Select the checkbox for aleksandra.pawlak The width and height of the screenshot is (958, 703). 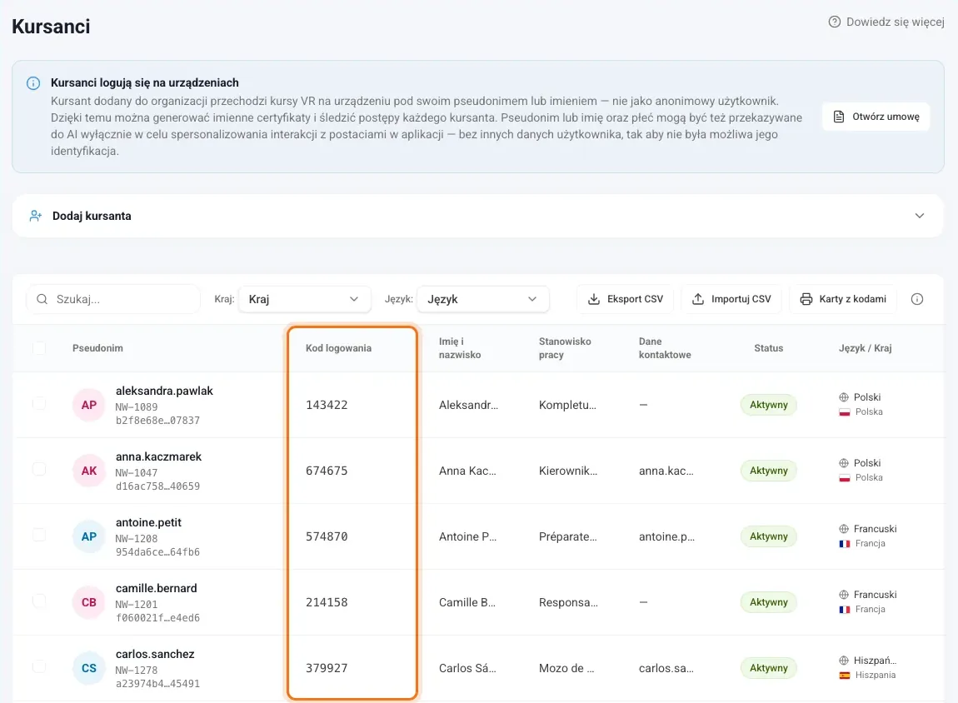pyautogui.click(x=39, y=404)
